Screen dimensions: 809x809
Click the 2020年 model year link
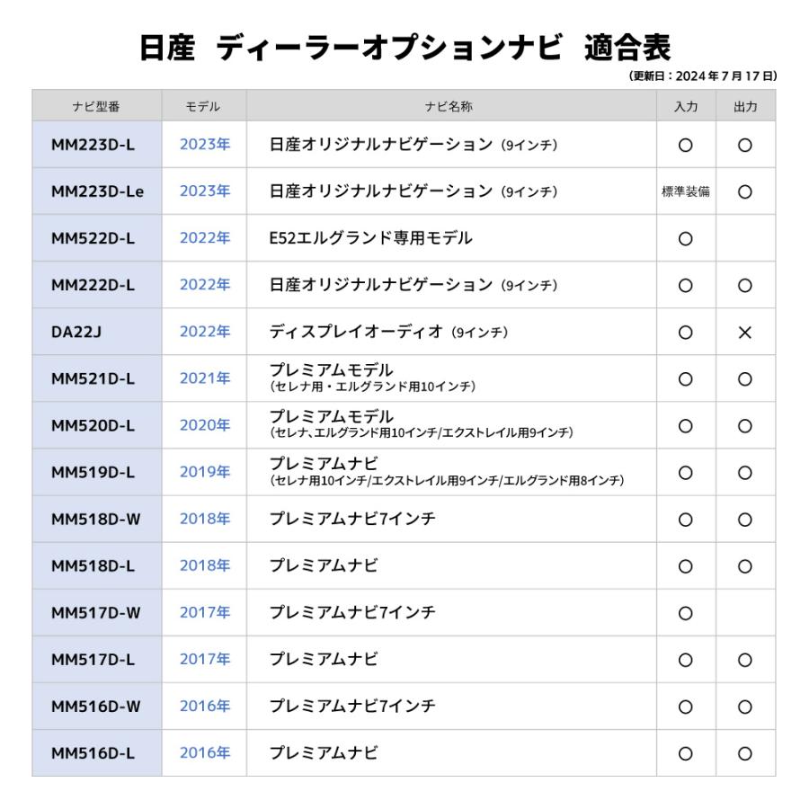point(205,425)
